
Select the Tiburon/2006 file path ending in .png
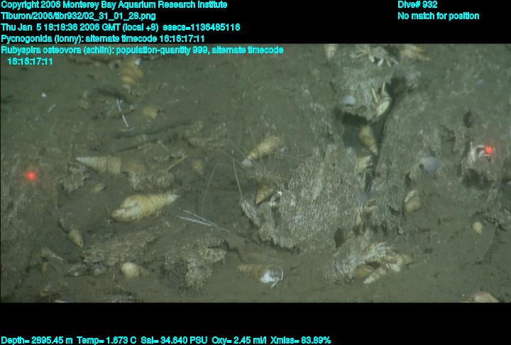tap(78, 16)
